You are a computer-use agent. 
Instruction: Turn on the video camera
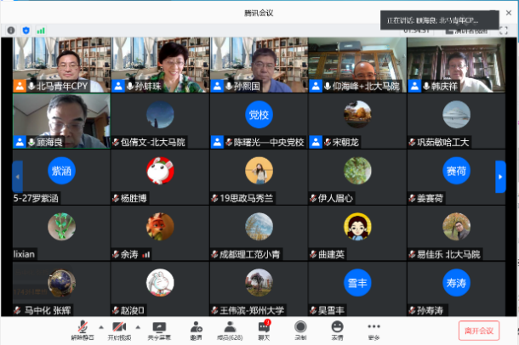(120, 328)
